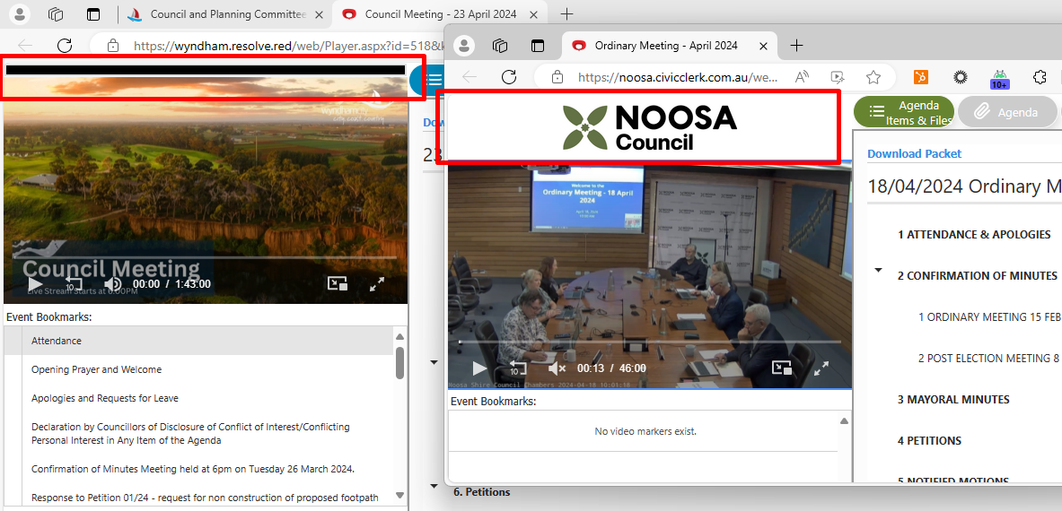Select 3 MAYORAL MINUTES agenda item
1062x511 pixels.
[x=953, y=400]
